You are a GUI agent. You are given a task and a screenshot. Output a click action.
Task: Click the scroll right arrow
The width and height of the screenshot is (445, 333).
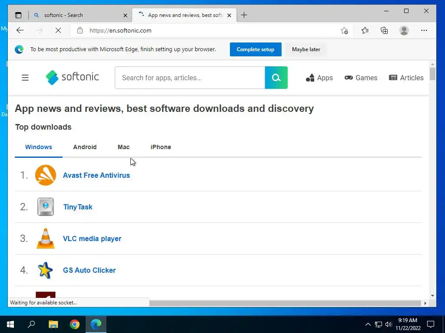pyautogui.click(x=425, y=303)
